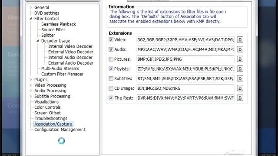Screen dimensions: 278x156
Task: Open Visualizations settings
Action: pos(46,102)
